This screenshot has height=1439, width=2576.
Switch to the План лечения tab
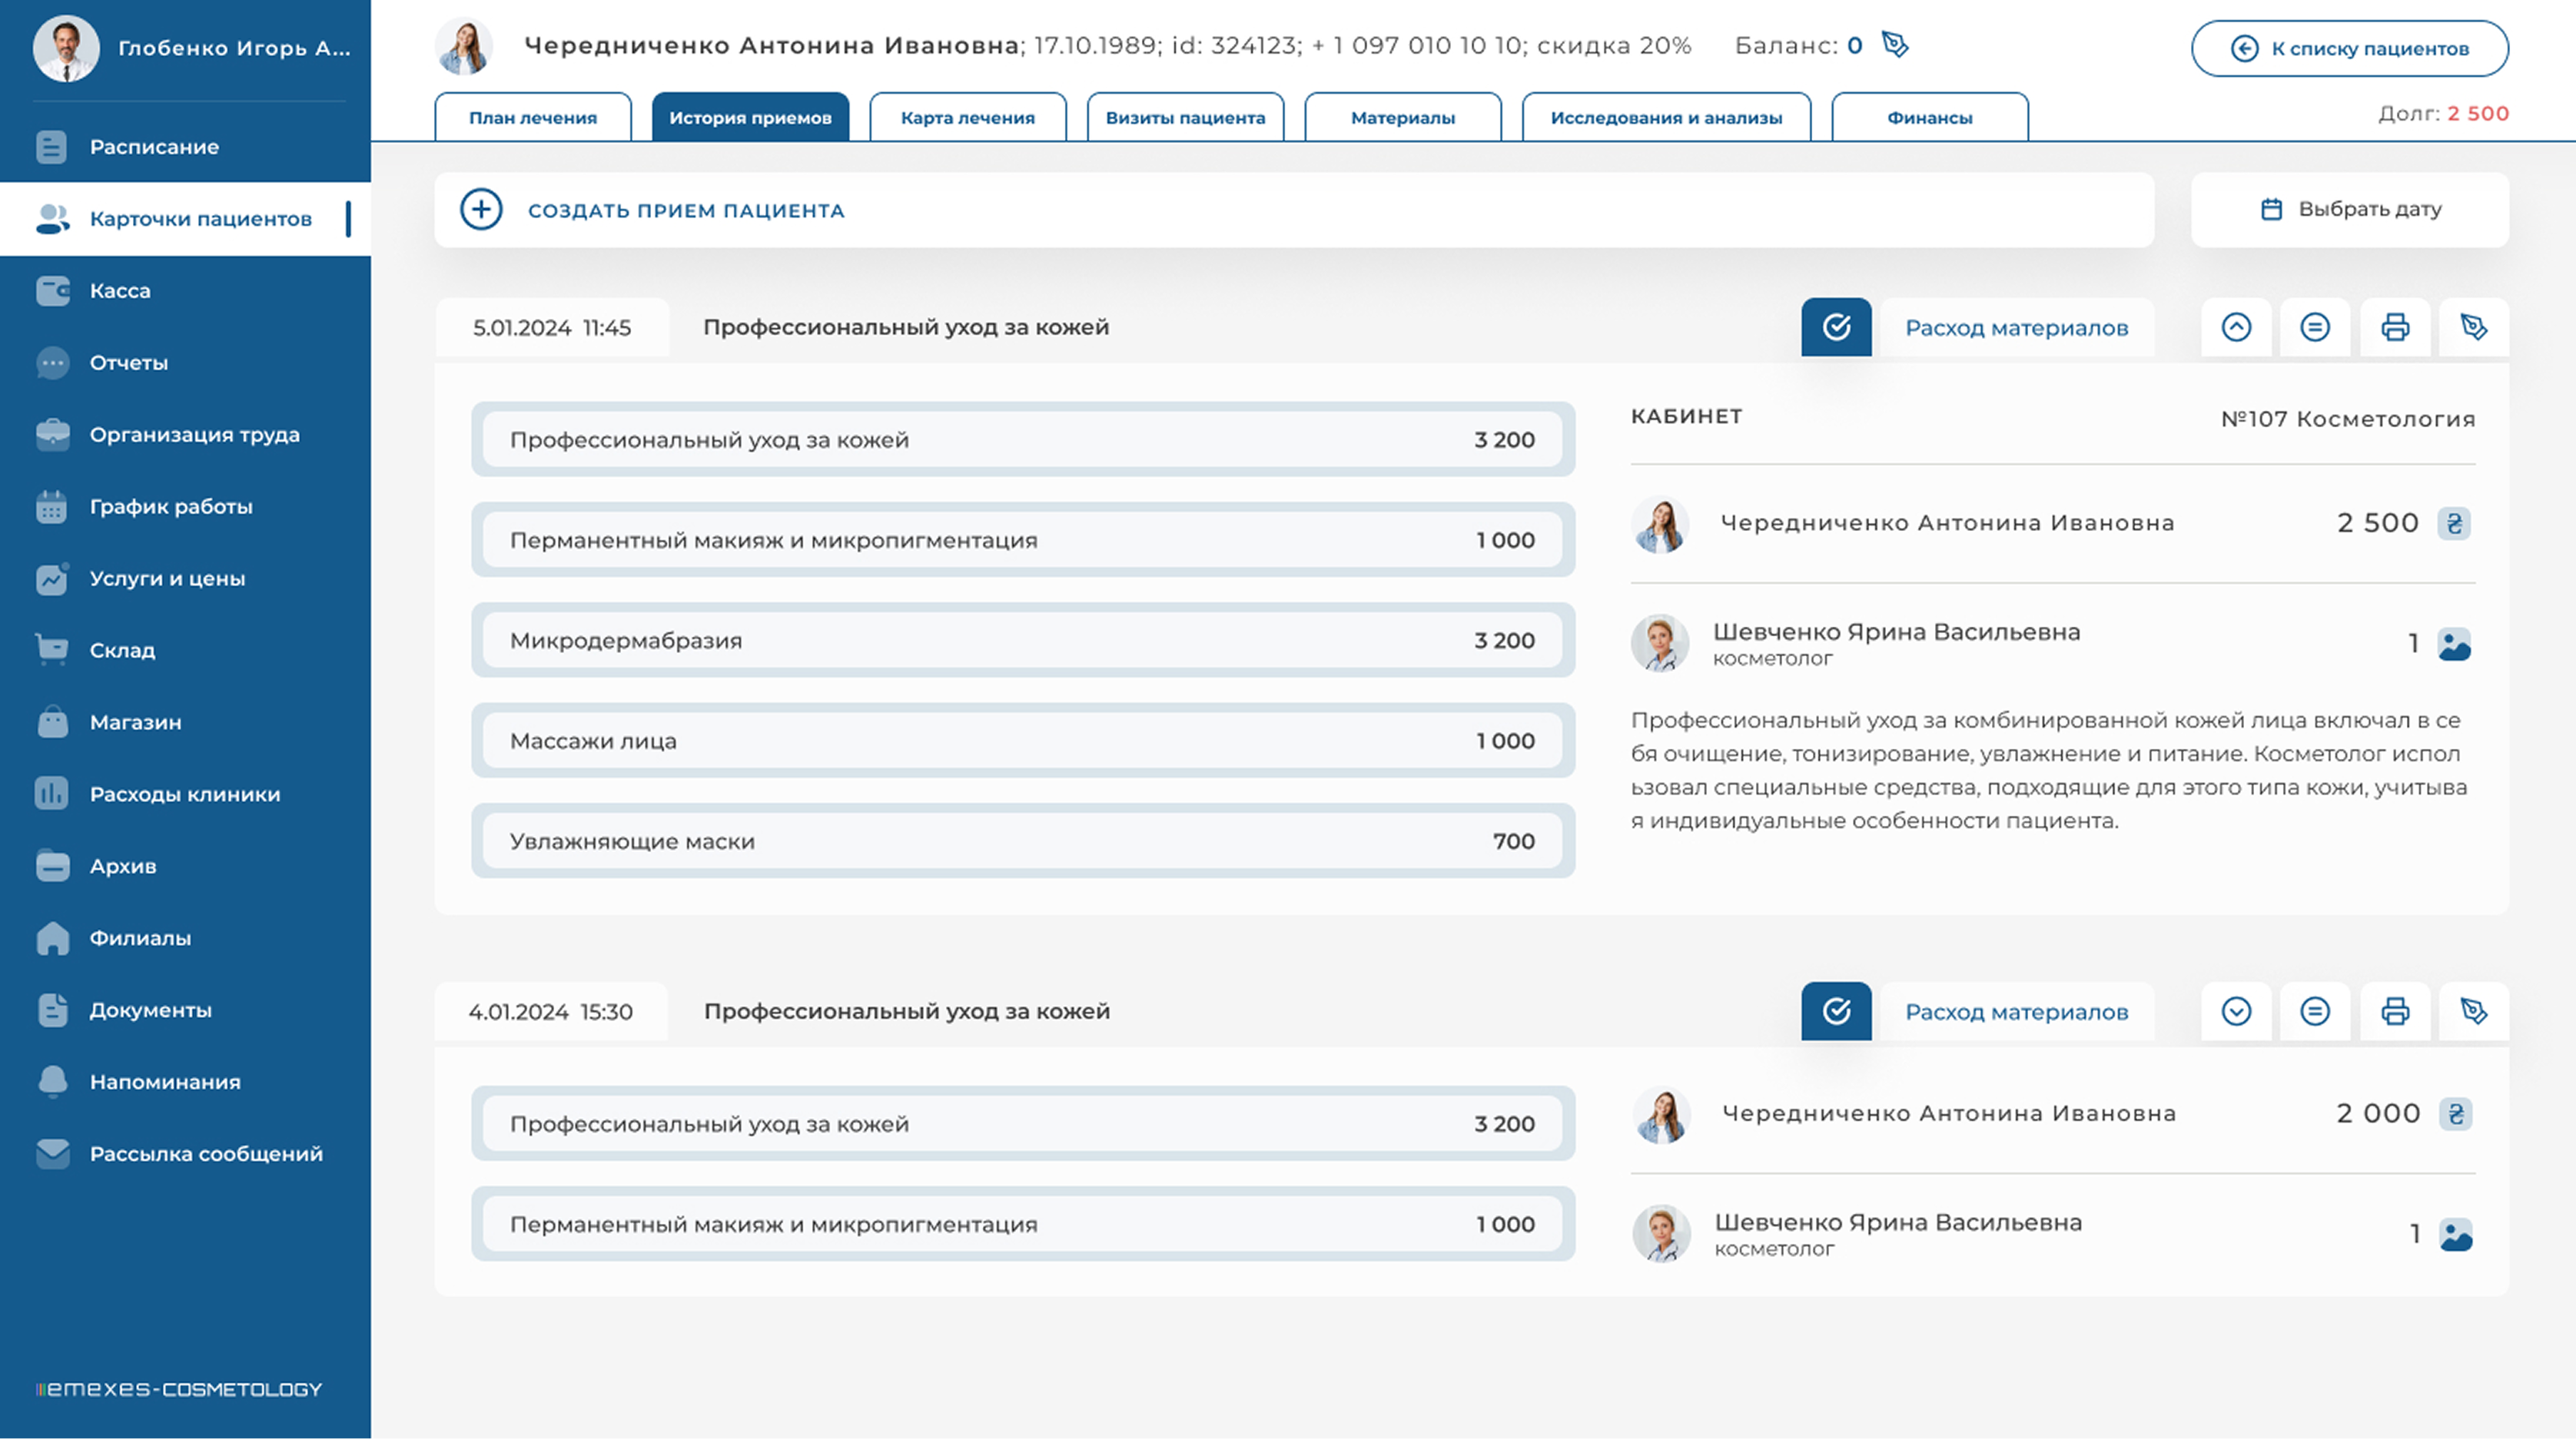(x=532, y=118)
